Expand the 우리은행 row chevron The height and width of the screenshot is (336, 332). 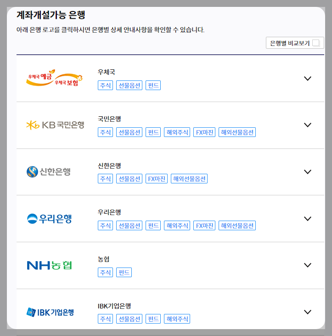pos(308,219)
